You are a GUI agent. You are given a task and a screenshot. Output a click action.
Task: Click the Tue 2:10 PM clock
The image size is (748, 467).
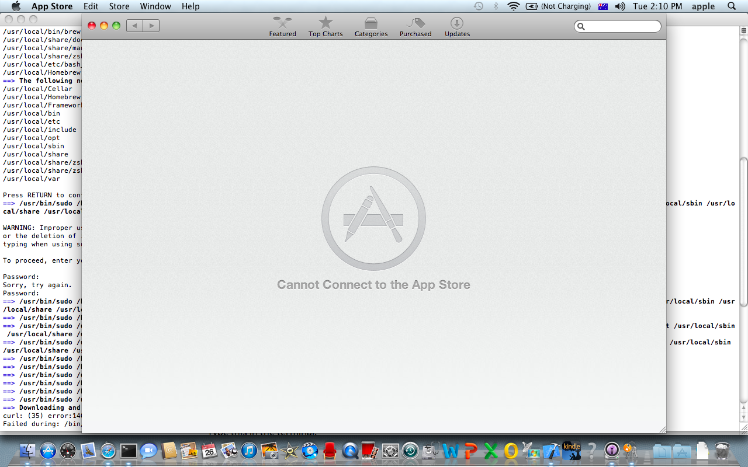[x=657, y=6]
